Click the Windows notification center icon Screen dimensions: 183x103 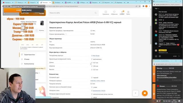179,101
